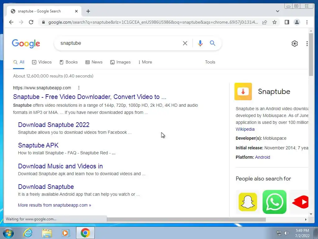The image size is (318, 239).
Task: Bookmark this page with the star icon
Action: (275, 22)
